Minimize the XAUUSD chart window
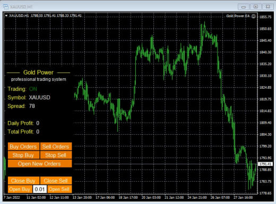 (x=244, y=7)
